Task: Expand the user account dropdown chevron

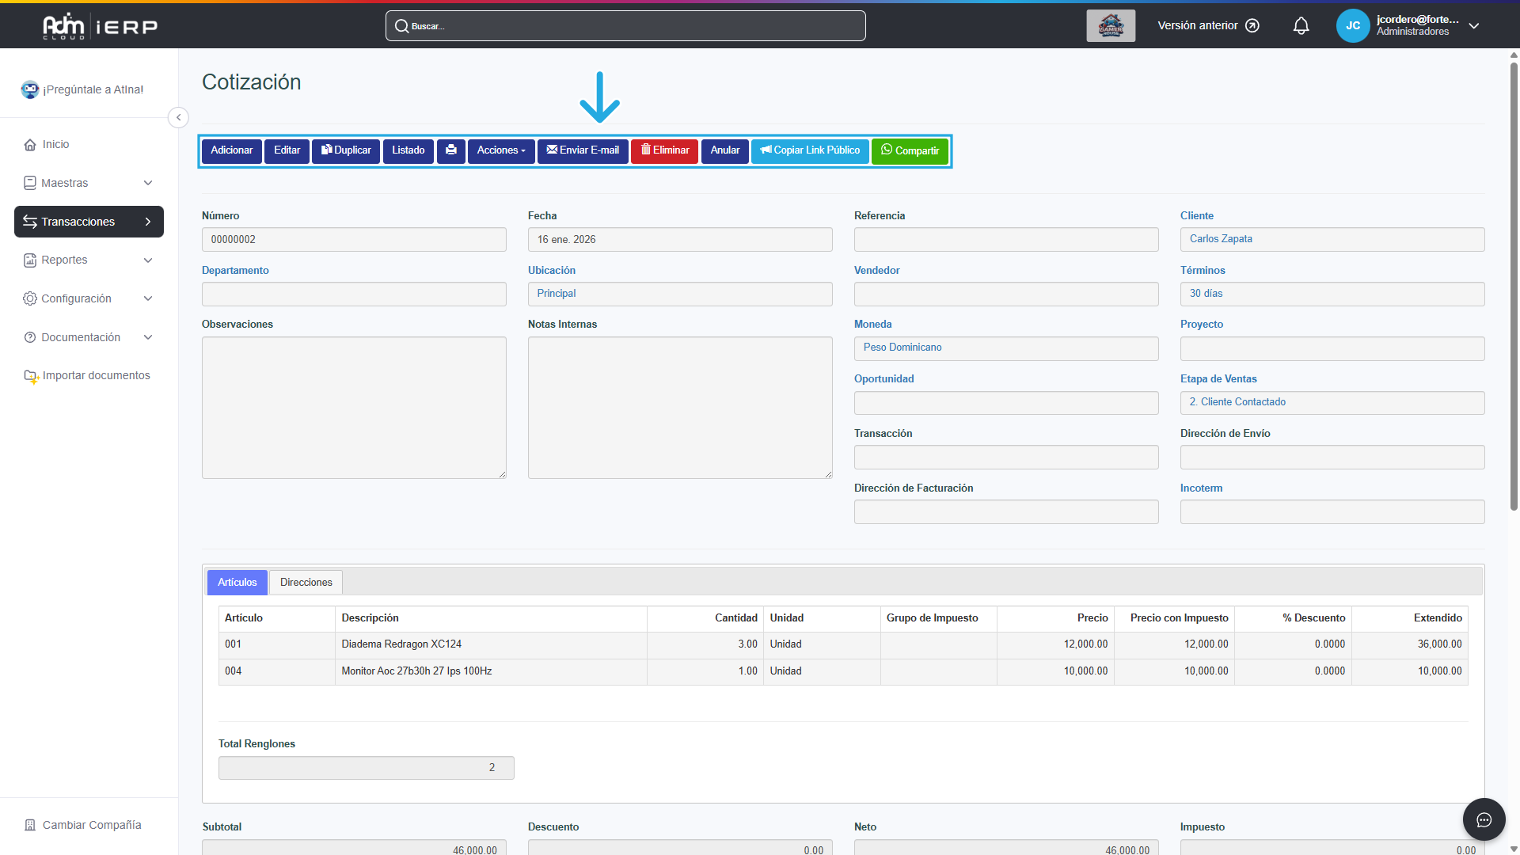Action: (x=1474, y=26)
